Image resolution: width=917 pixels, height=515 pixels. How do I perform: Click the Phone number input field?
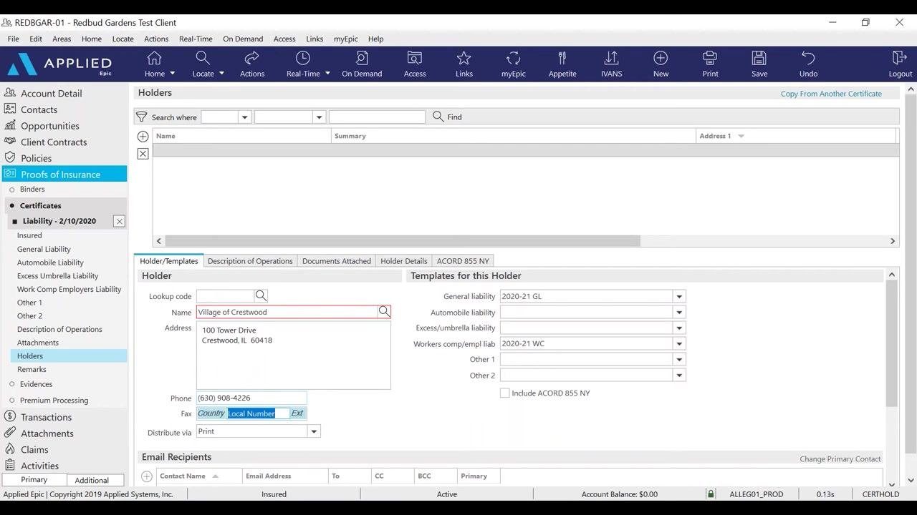click(251, 398)
